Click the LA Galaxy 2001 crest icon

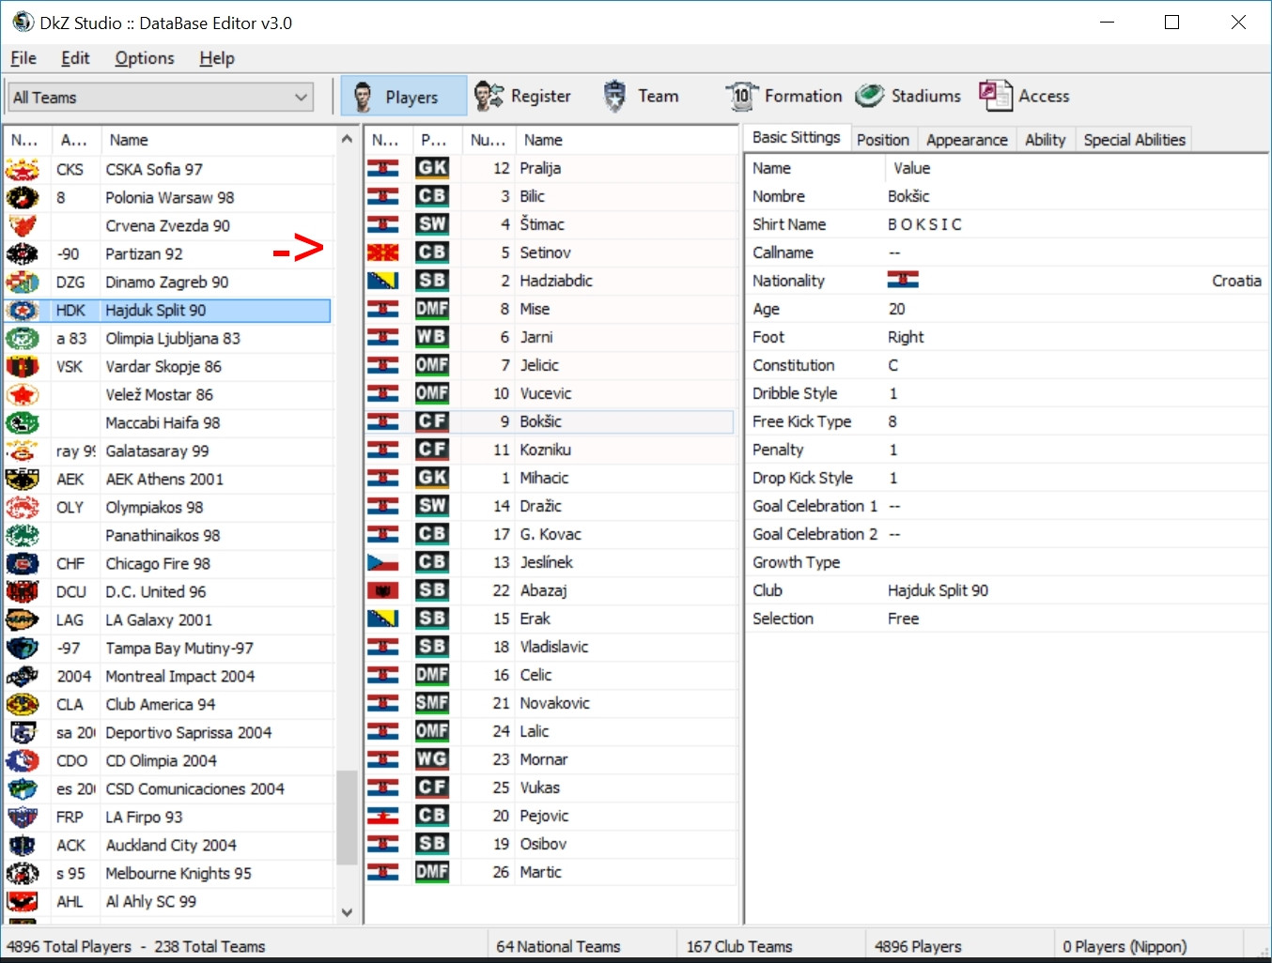[x=23, y=620]
